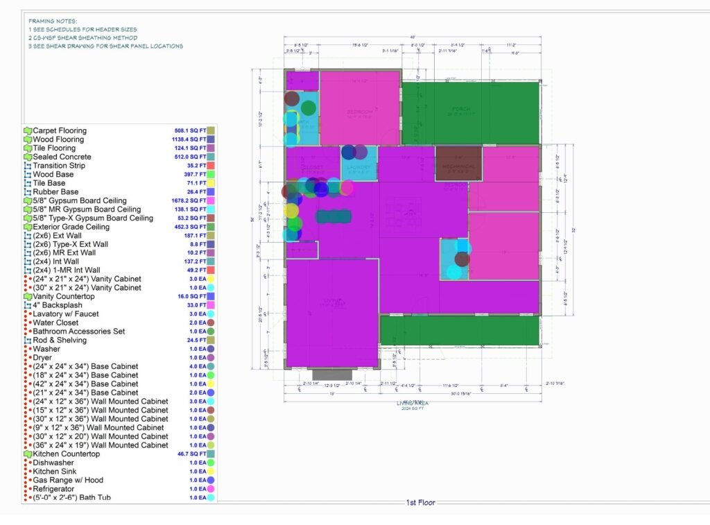Click the linear icon next to (2x4) Int Wall
Image resolution: width=710 pixels, height=525 pixels.
click(28, 262)
